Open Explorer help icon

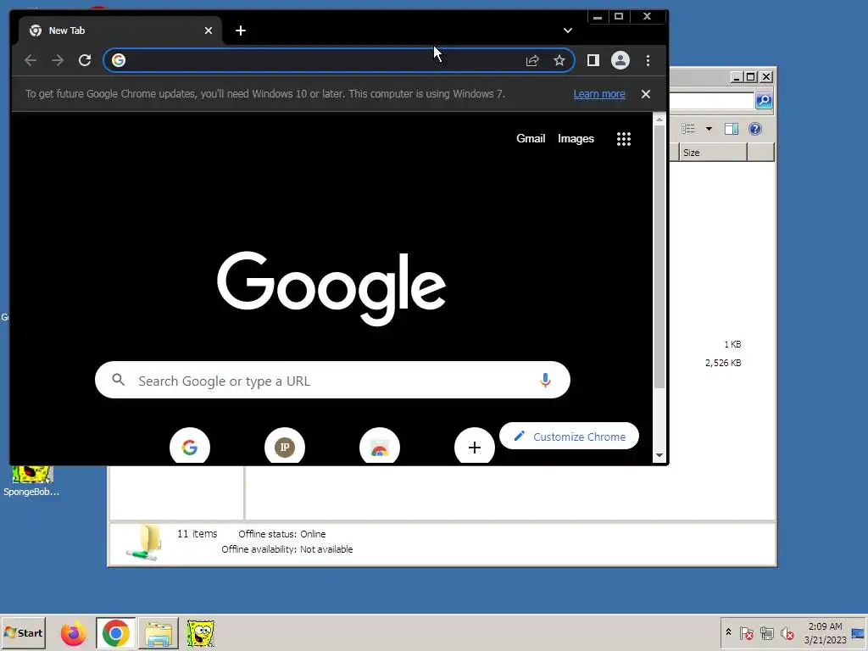tap(755, 129)
